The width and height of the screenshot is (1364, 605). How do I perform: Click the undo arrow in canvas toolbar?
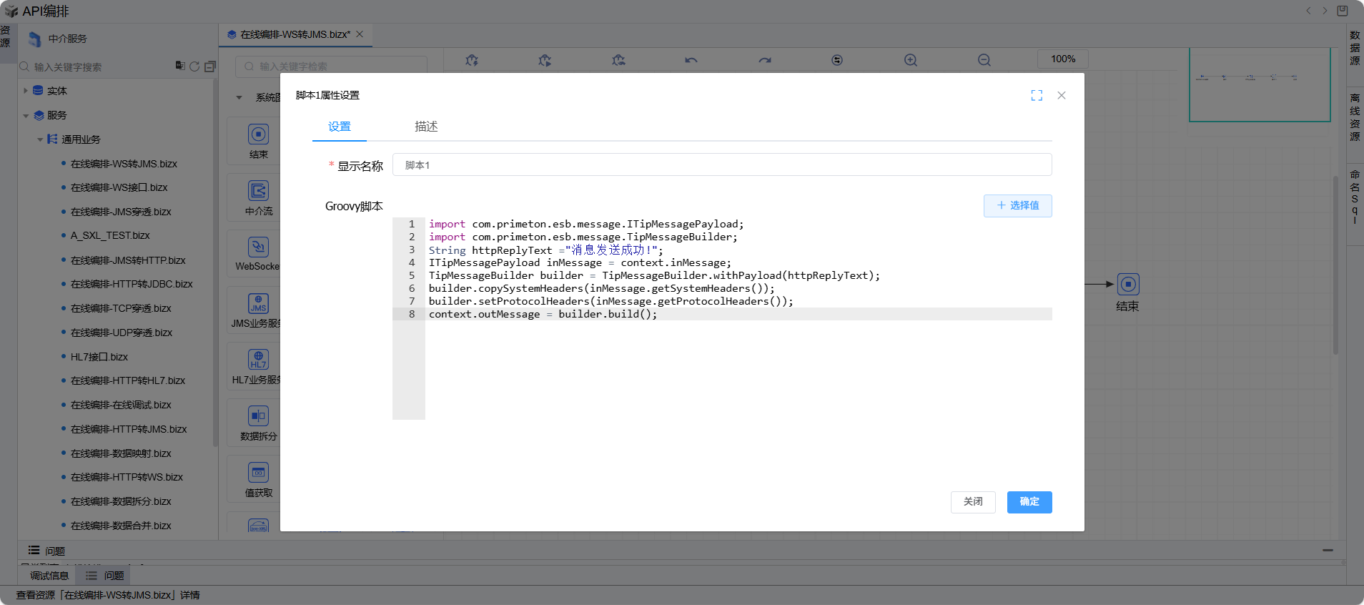[x=691, y=61]
